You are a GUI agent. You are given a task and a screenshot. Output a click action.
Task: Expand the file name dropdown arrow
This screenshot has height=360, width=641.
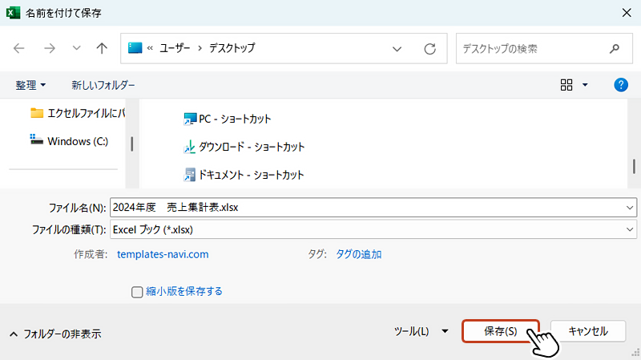point(630,208)
